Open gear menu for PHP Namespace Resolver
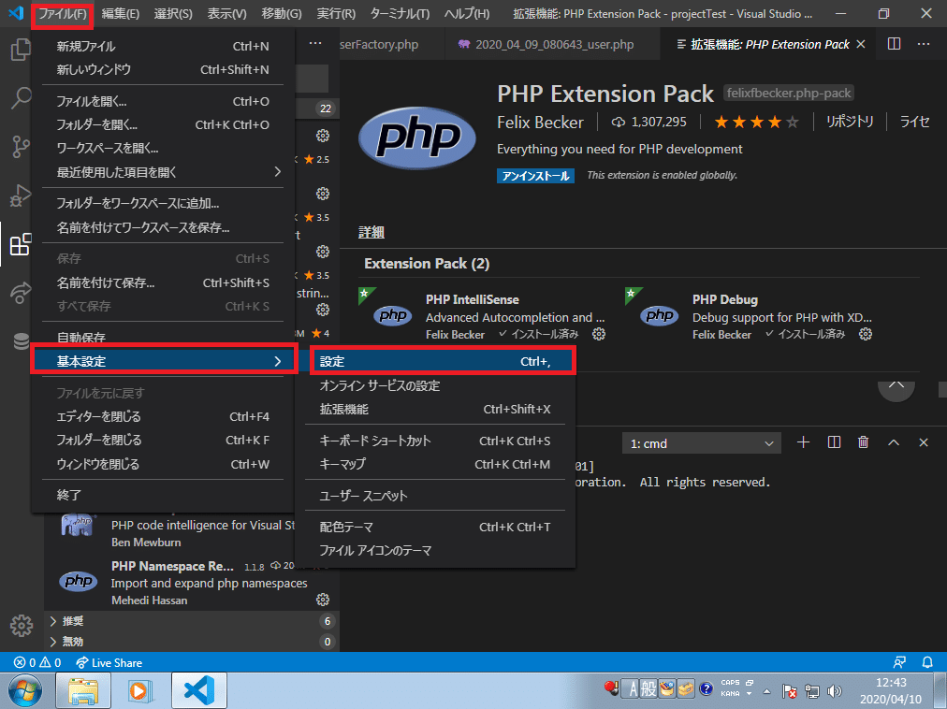947x709 pixels. 323,600
